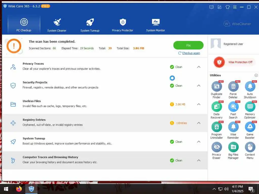Click the footprint icon for Computer Traces
Viewport: 259px width, 194px height.
(13, 160)
